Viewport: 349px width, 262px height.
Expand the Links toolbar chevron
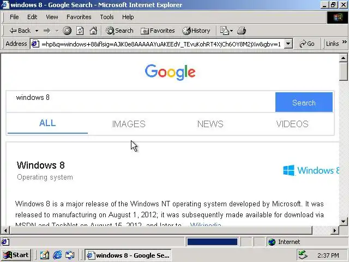click(345, 41)
